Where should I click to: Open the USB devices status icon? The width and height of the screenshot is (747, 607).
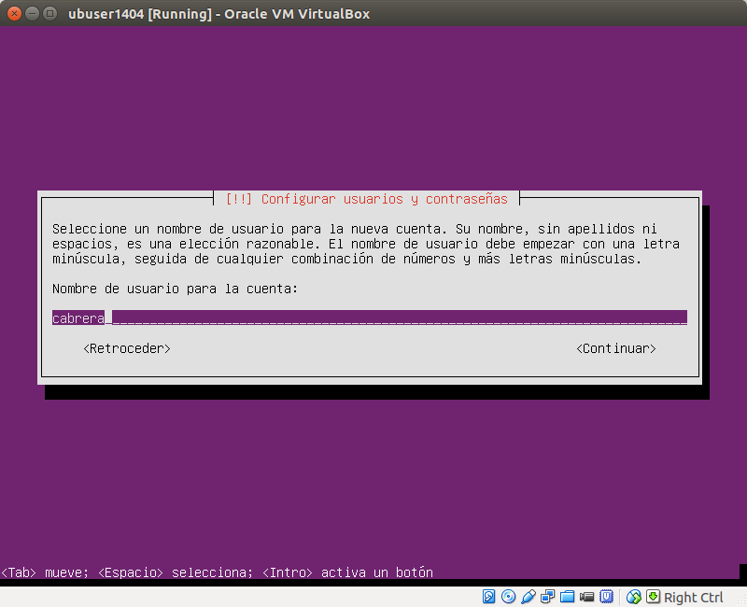pos(528,597)
